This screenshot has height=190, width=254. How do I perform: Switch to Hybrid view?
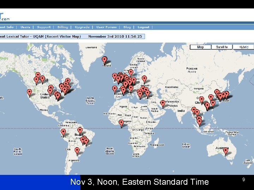point(244,47)
